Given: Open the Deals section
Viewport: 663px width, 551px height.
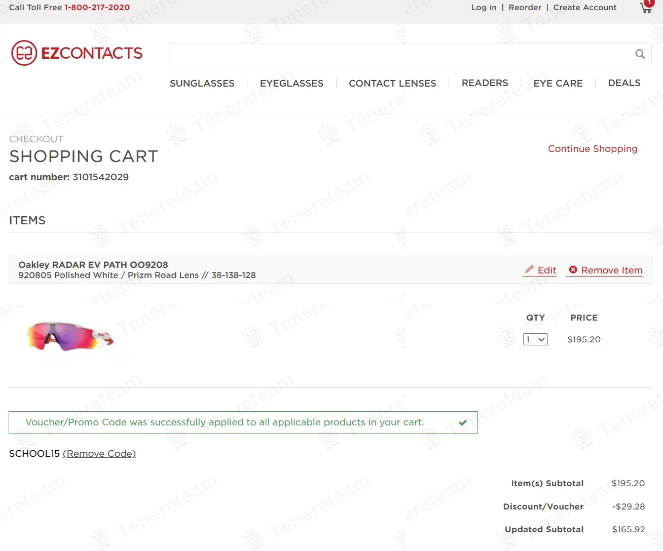Looking at the screenshot, I should [x=624, y=83].
